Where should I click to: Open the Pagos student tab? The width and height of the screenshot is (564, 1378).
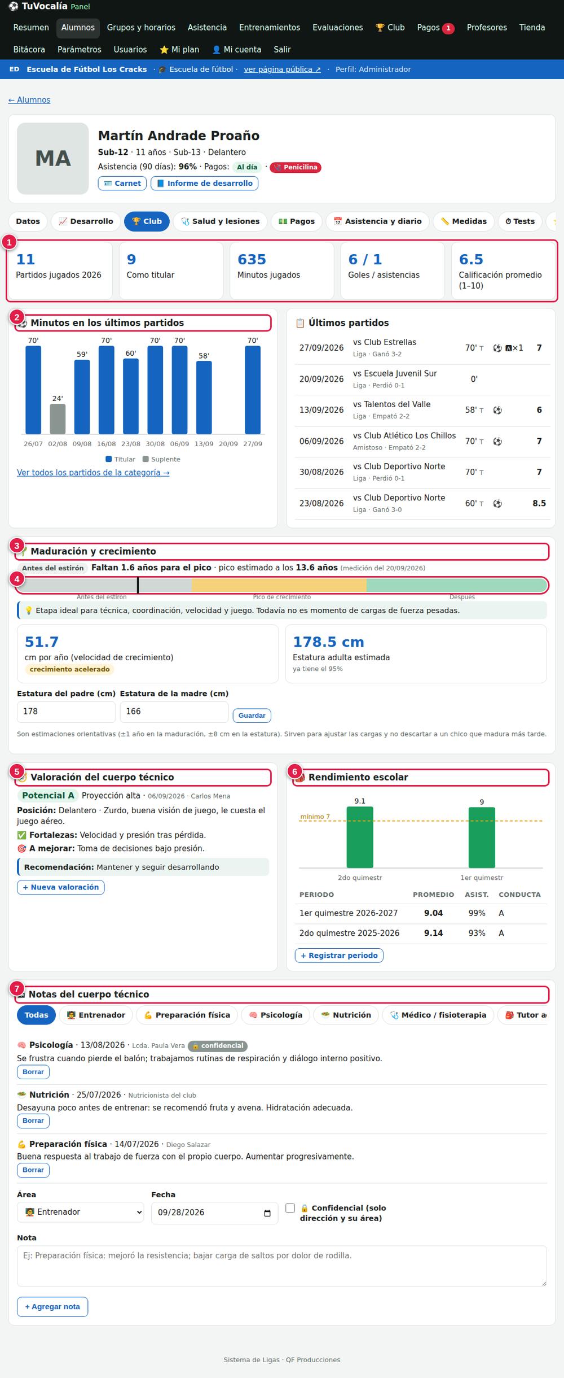(x=297, y=221)
